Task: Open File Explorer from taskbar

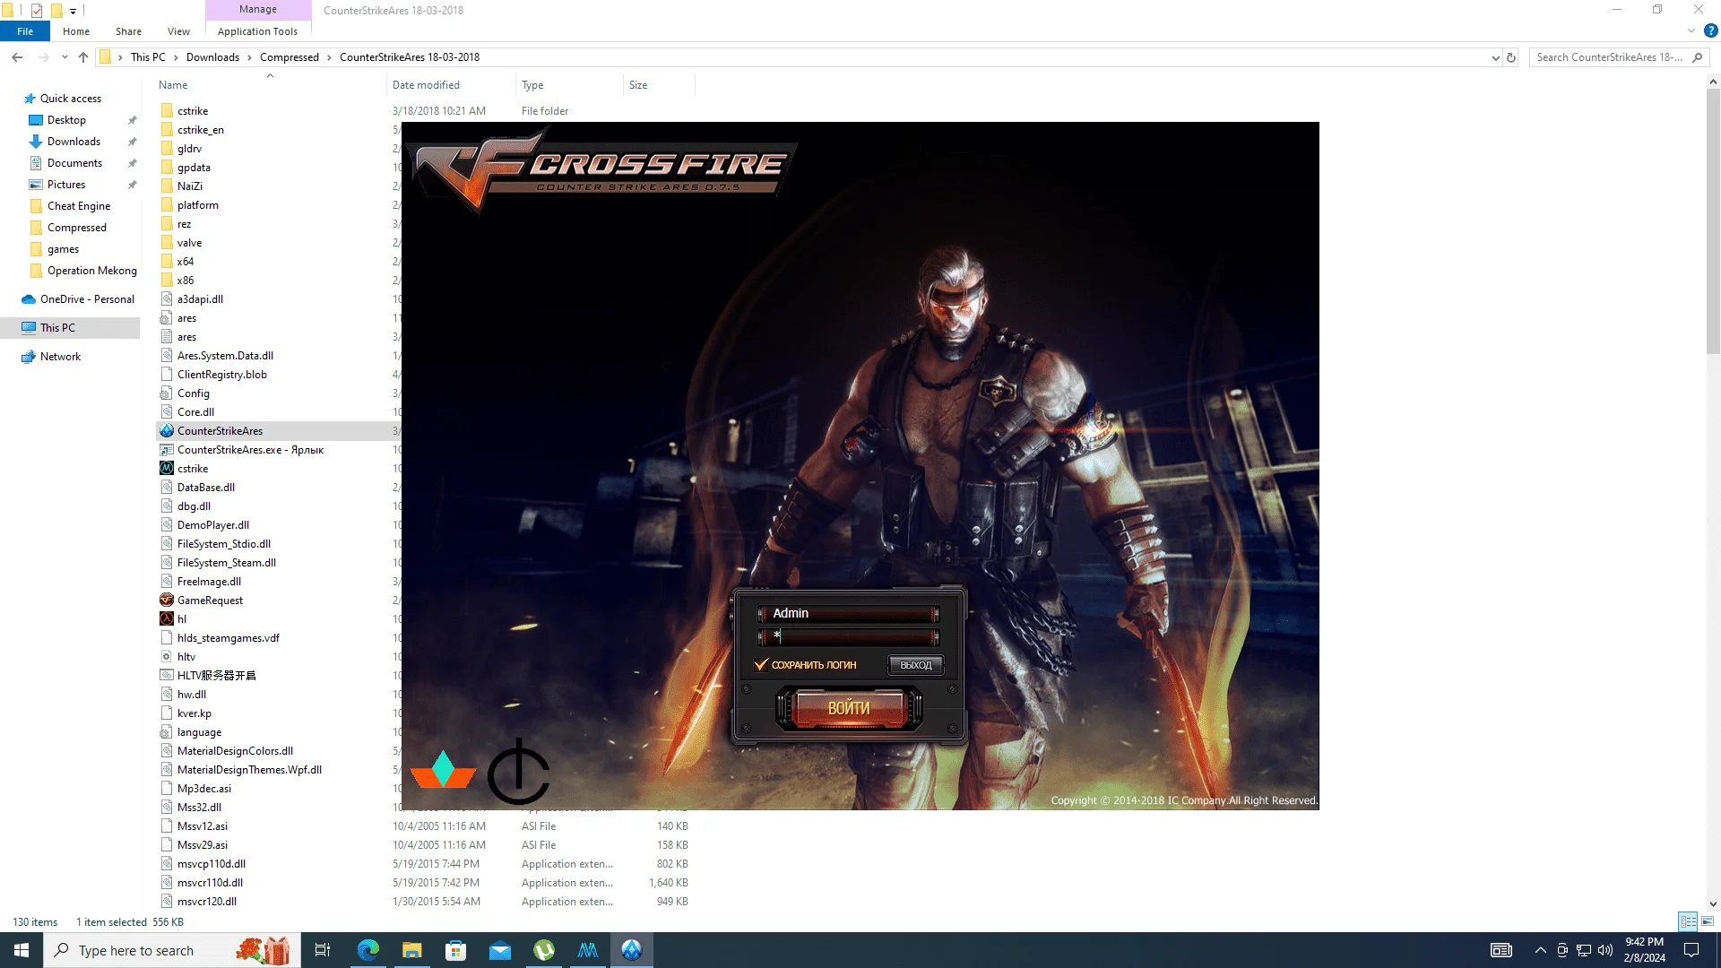Action: pyautogui.click(x=411, y=950)
